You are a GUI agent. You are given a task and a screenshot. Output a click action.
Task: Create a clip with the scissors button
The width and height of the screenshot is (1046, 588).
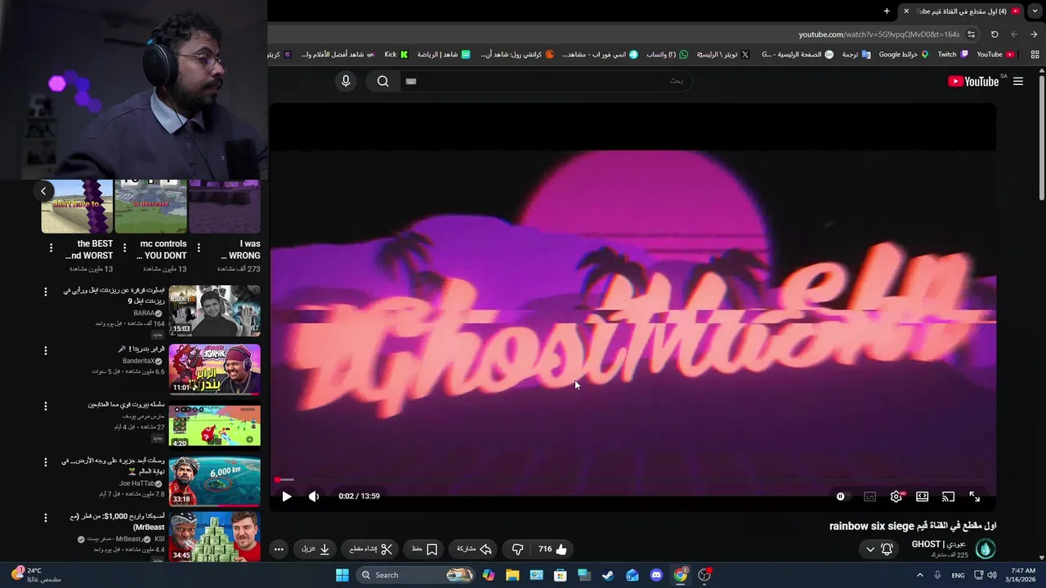tap(372, 550)
